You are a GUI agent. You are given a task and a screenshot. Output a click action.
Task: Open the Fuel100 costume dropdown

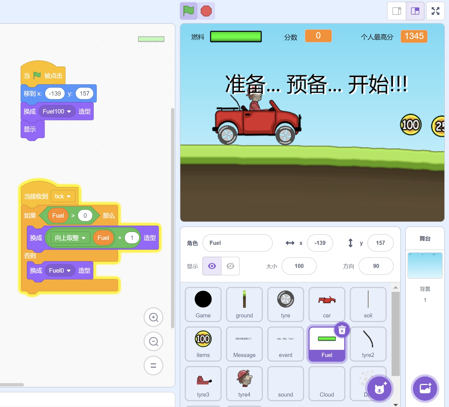[x=69, y=112]
